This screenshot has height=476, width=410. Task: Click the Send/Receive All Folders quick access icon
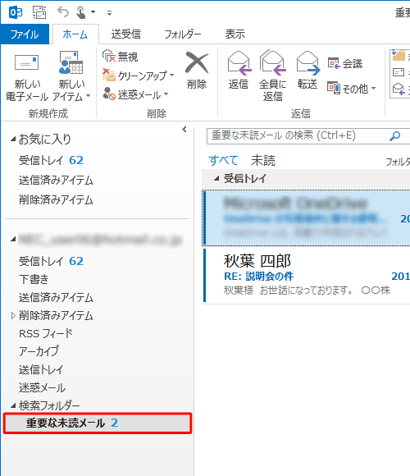click(39, 12)
